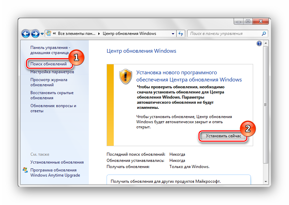Click the Refresh button beside address bar

point(181,34)
